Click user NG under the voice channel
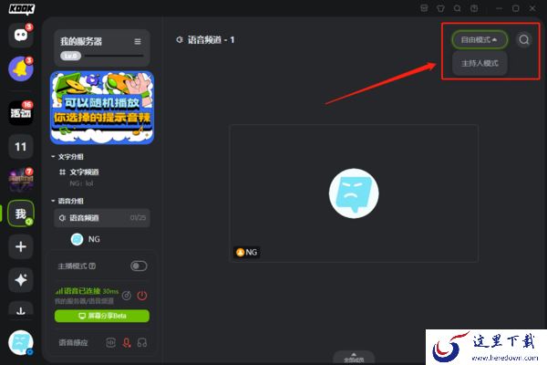Image resolution: width=547 pixels, height=365 pixels. click(86, 239)
